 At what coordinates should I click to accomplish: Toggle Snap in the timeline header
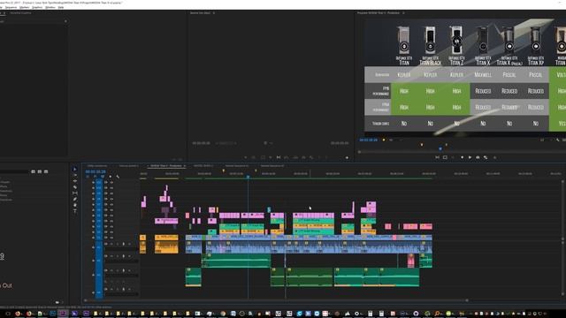coord(95,177)
